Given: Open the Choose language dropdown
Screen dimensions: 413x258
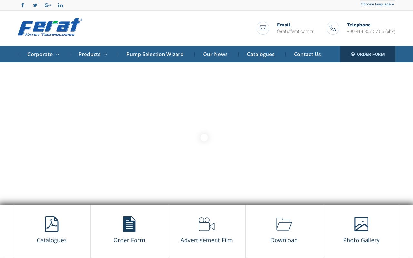Looking at the screenshot, I should 378,4.
